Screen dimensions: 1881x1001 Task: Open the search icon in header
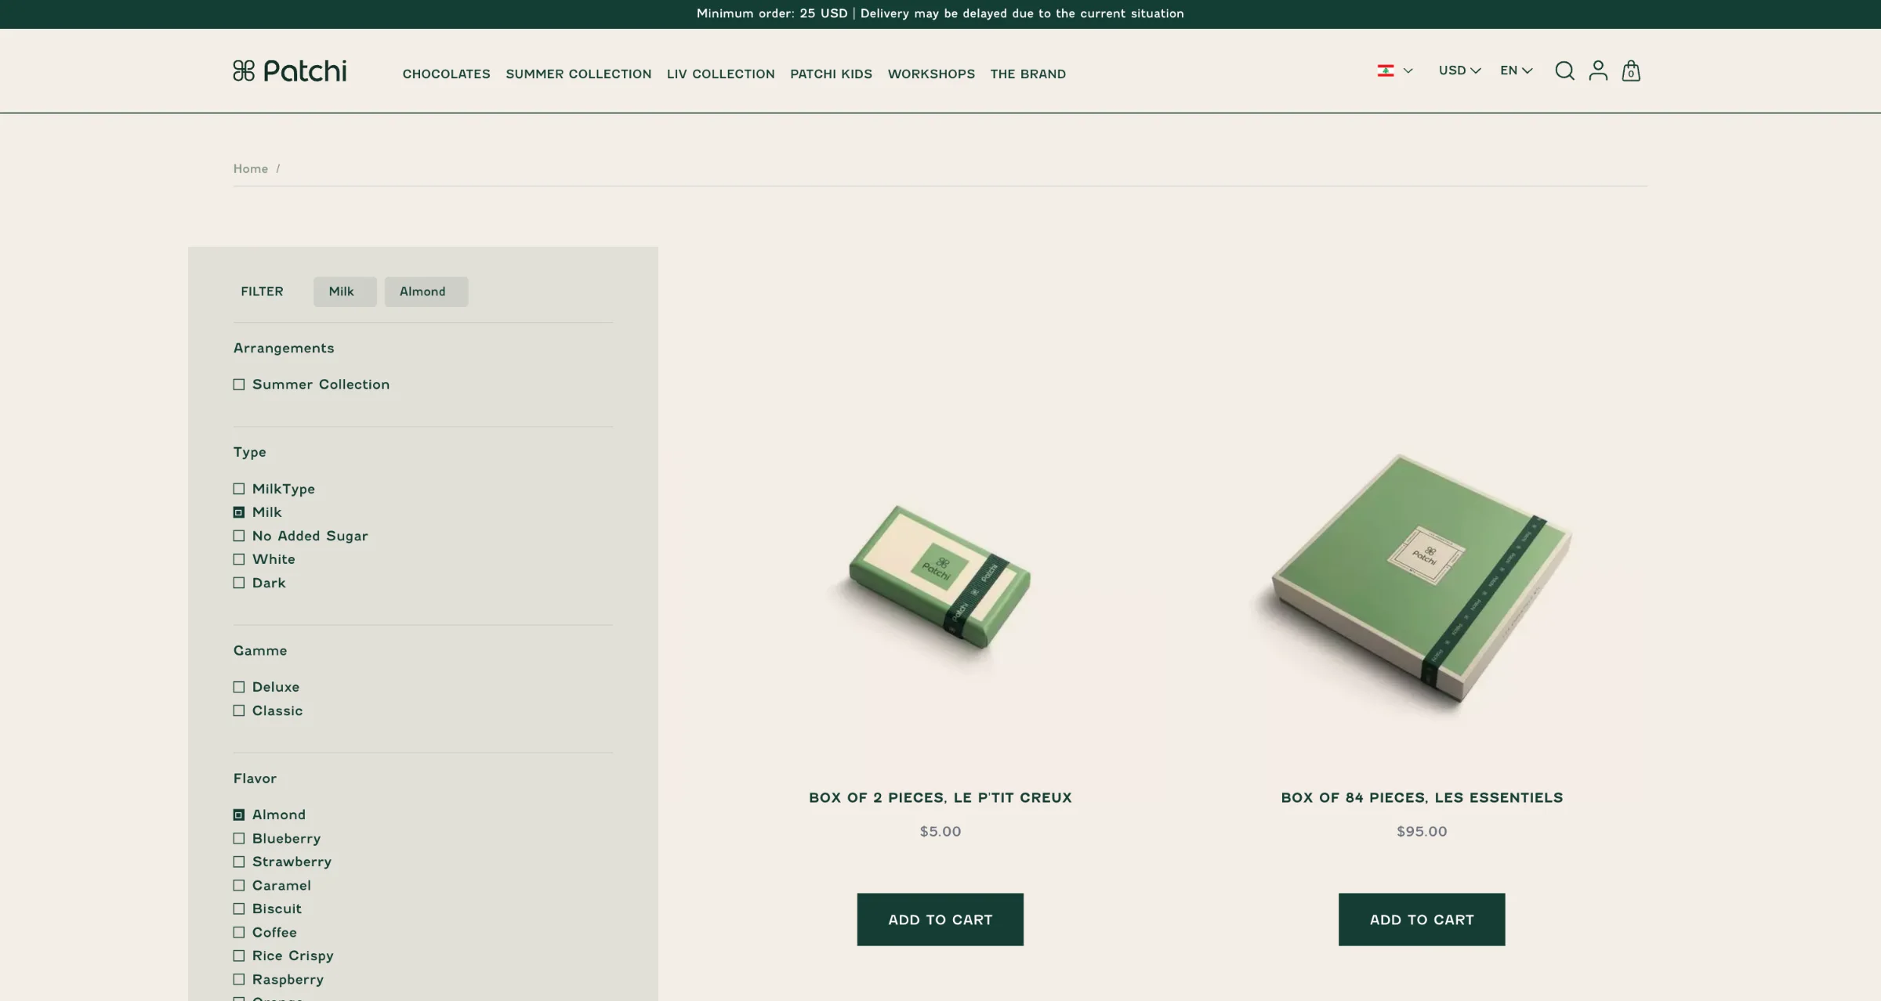click(1564, 71)
